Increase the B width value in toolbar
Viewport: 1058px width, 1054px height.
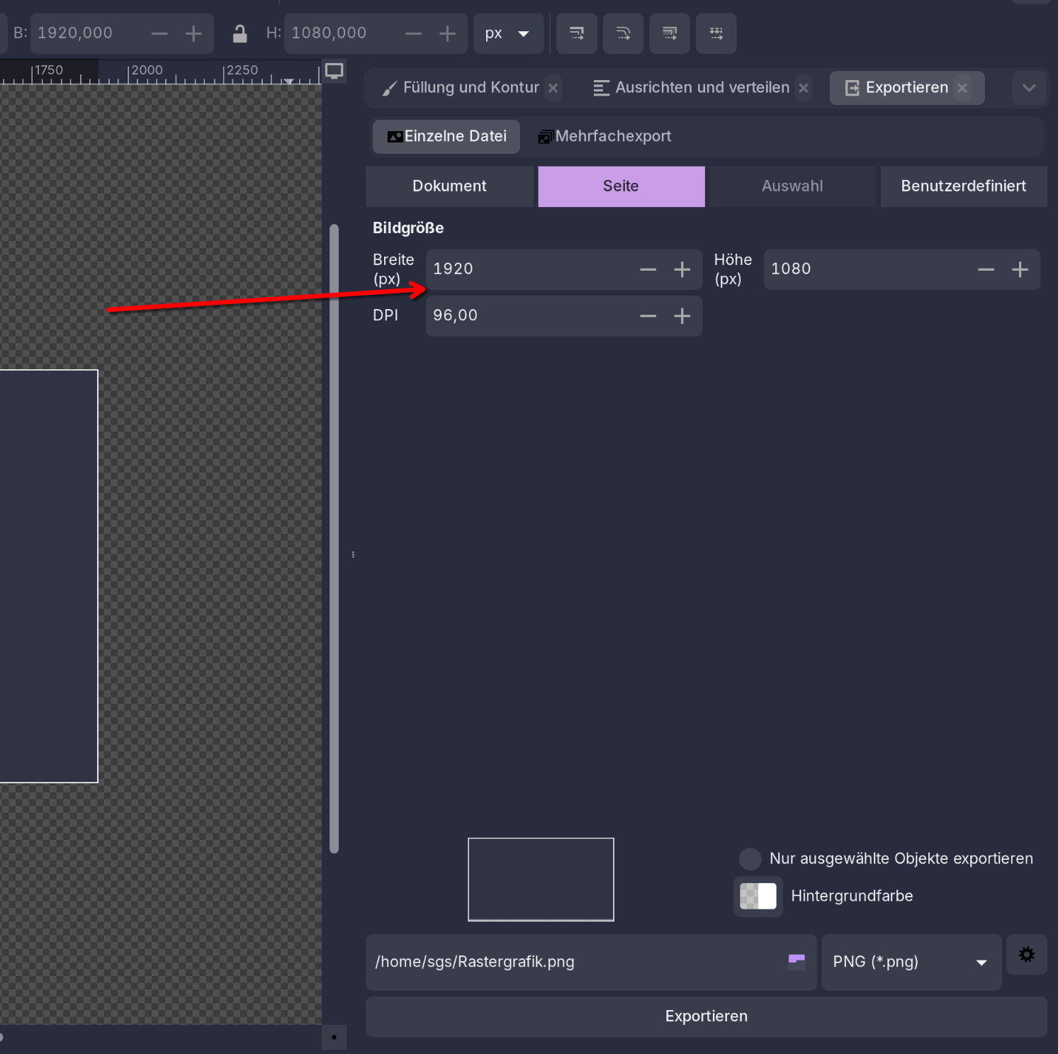coord(193,33)
